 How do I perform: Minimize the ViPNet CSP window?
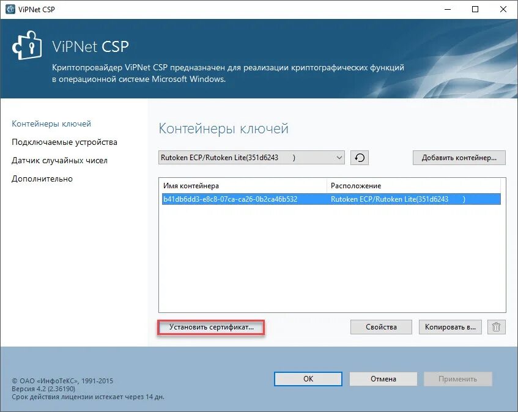click(x=448, y=9)
